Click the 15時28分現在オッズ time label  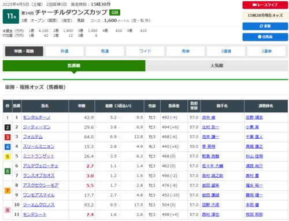pos(265,16)
